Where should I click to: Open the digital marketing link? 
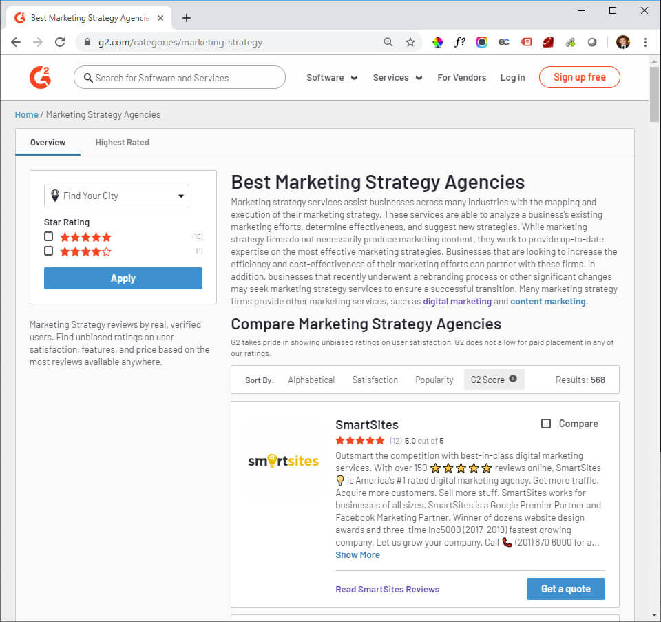click(x=457, y=302)
